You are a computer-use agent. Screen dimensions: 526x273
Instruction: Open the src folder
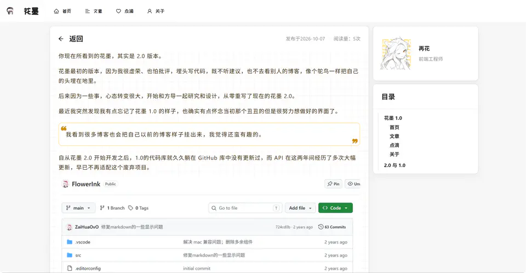78,256
